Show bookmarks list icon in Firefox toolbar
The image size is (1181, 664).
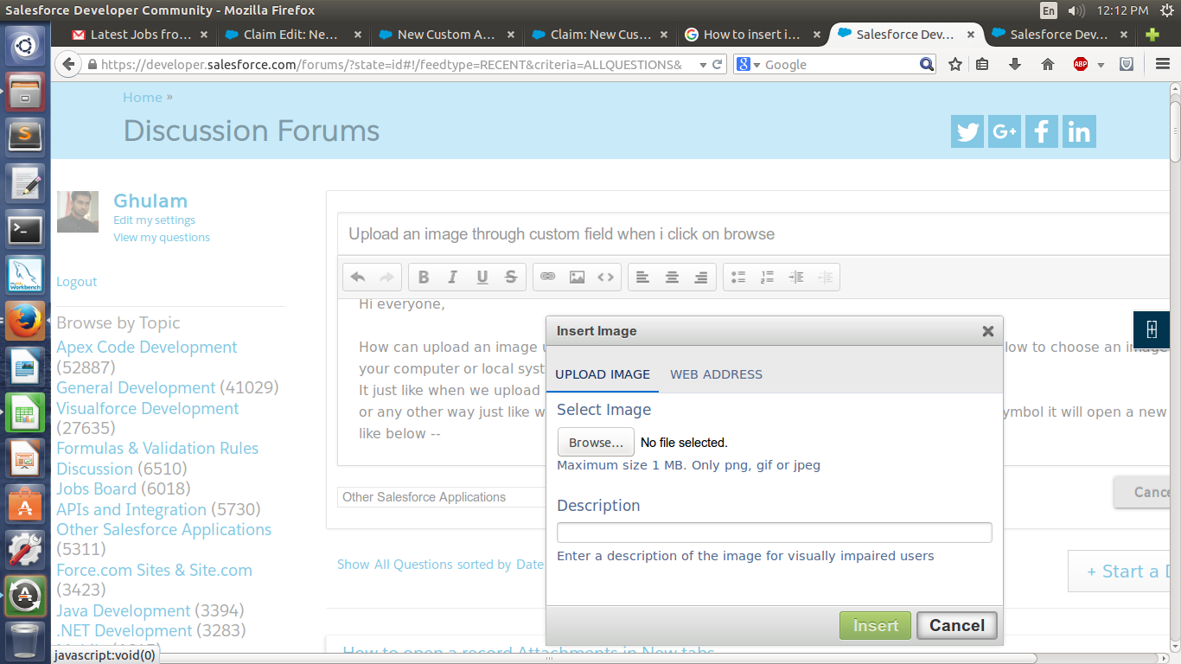[x=982, y=65]
